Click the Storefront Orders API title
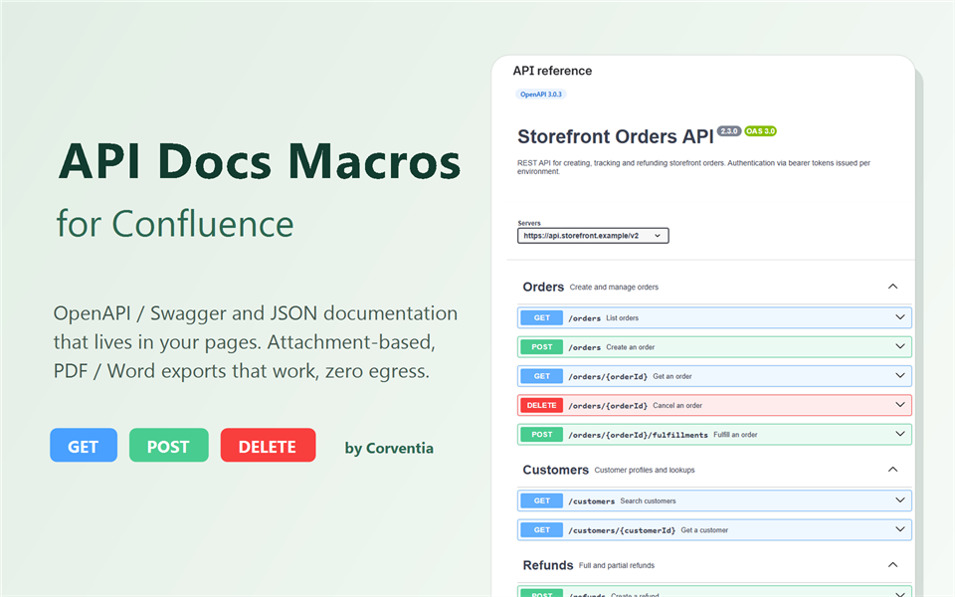Image resolution: width=955 pixels, height=597 pixels. click(615, 136)
